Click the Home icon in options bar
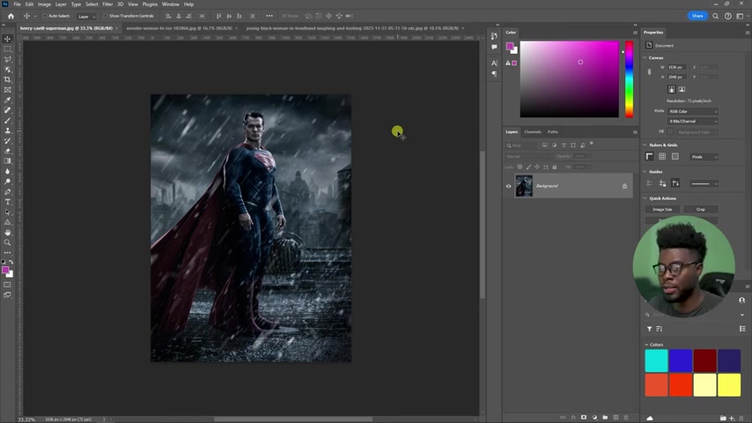Image resolution: width=752 pixels, height=423 pixels. pyautogui.click(x=11, y=16)
